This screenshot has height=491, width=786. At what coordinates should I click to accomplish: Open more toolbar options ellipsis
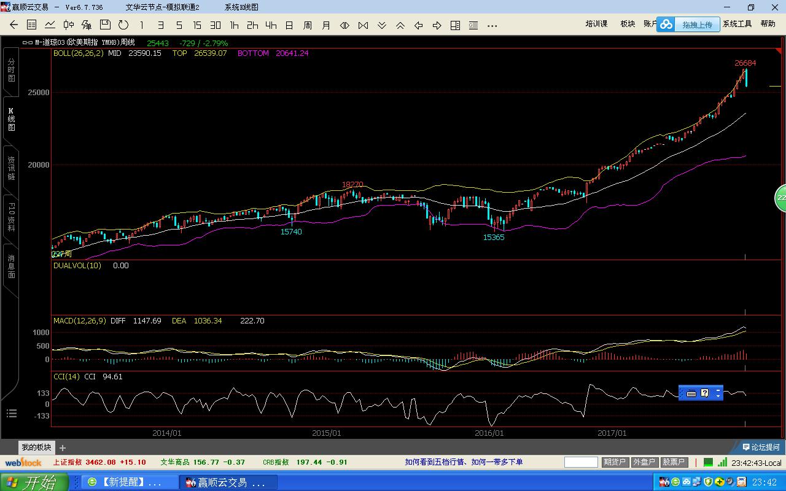(492, 26)
